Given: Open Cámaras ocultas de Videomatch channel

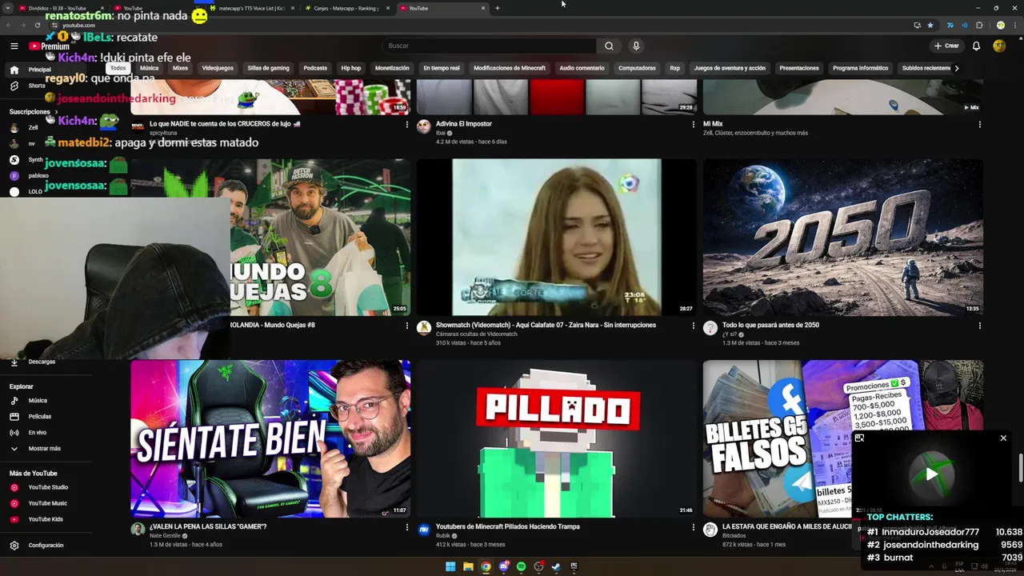Looking at the screenshot, I should [476, 334].
